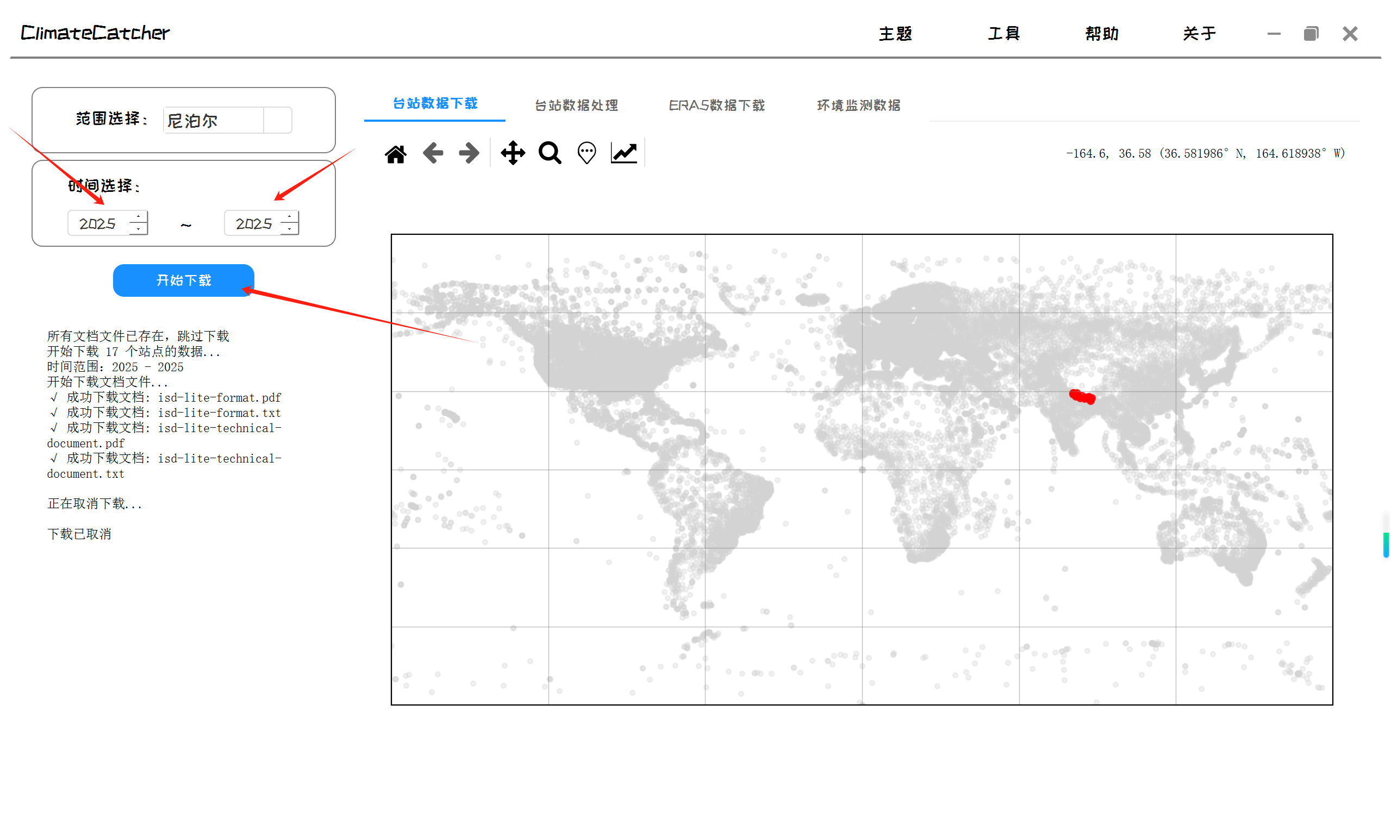Viewport: 1391px width, 830px height.
Task: Click the line chart plot icon
Action: pyautogui.click(x=623, y=153)
